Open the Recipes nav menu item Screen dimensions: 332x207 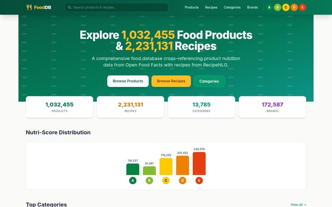pos(211,7)
